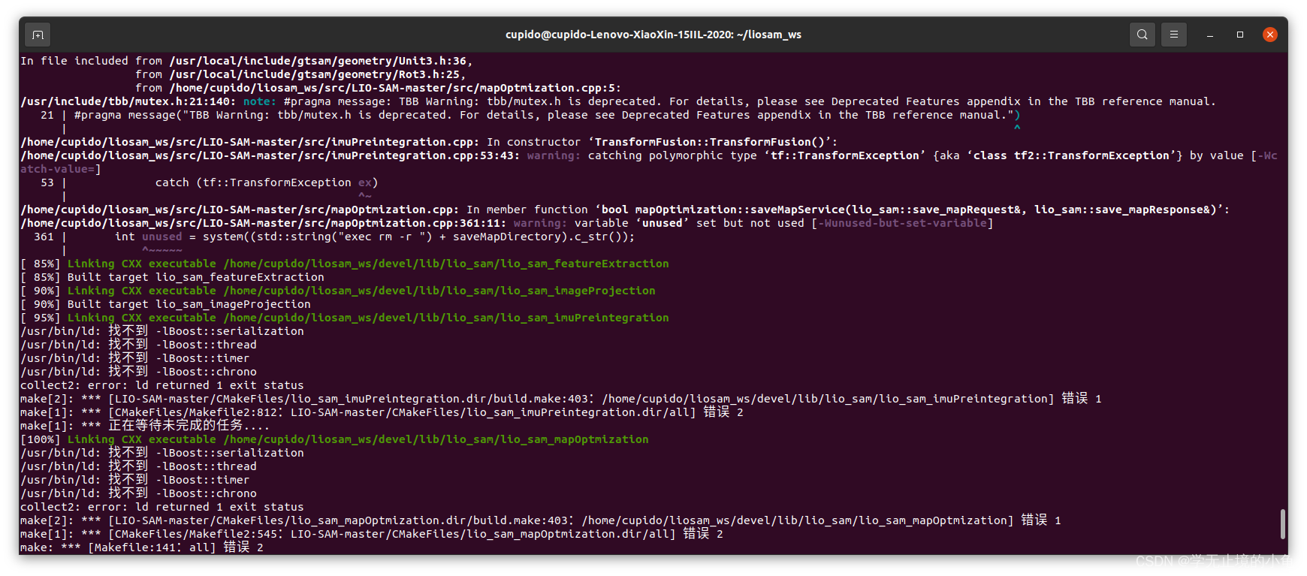Open the hamburger menu

pos(1173,35)
